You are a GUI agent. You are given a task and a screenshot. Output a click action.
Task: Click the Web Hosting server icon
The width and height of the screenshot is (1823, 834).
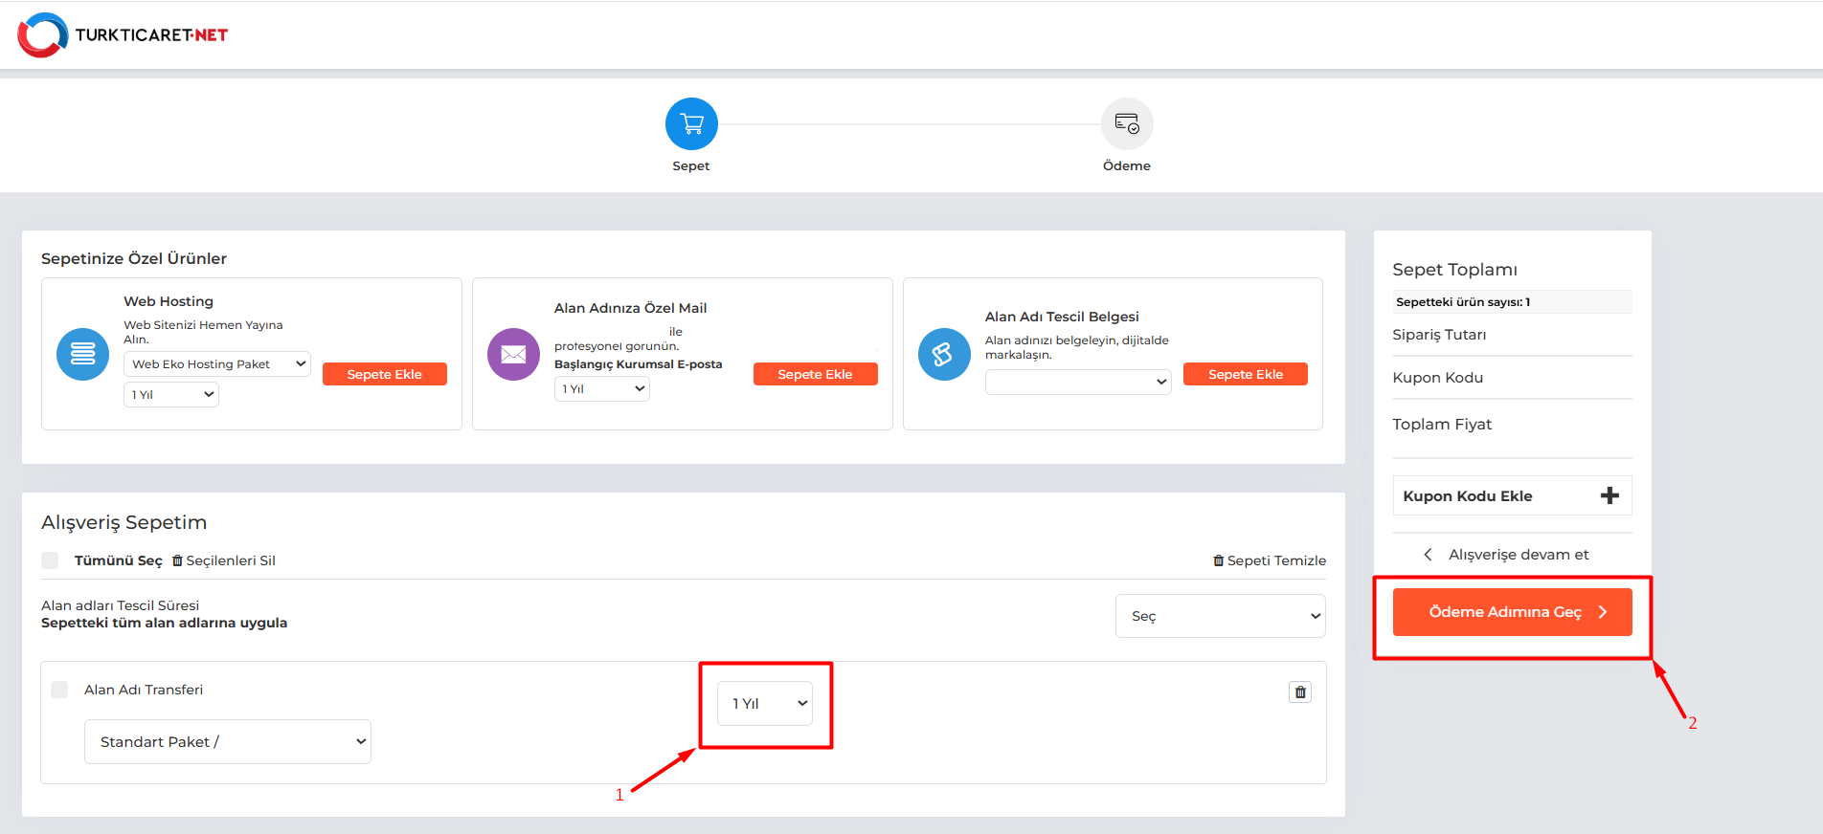[x=83, y=354]
